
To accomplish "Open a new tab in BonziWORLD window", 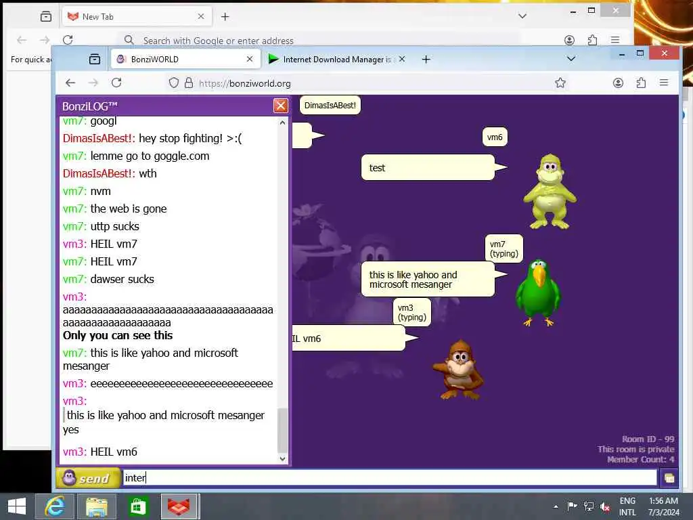I will pyautogui.click(x=426, y=60).
